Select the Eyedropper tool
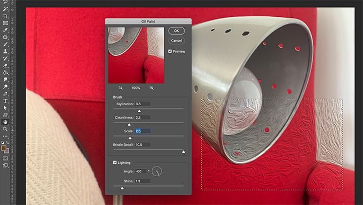 [5, 30]
